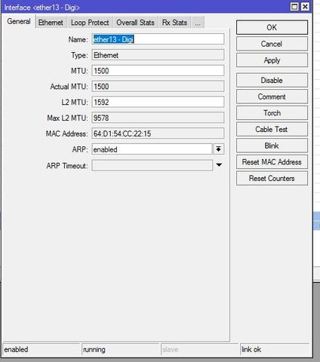Image resolution: width=320 pixels, height=362 pixels.
Task: Click Reset Counters
Action: 272,179
